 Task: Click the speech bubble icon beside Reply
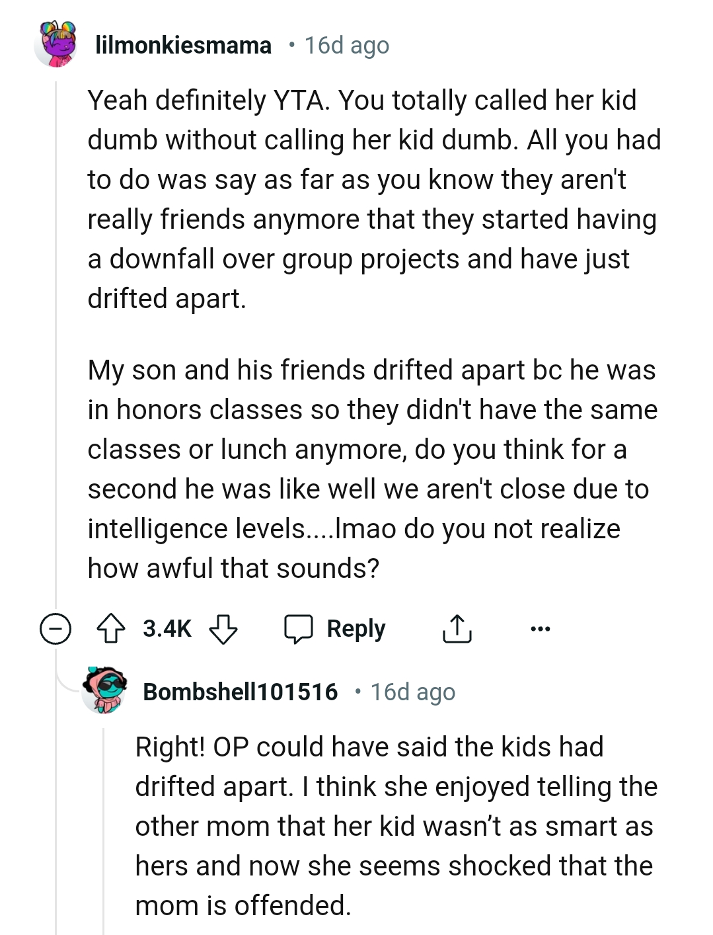[x=299, y=629]
